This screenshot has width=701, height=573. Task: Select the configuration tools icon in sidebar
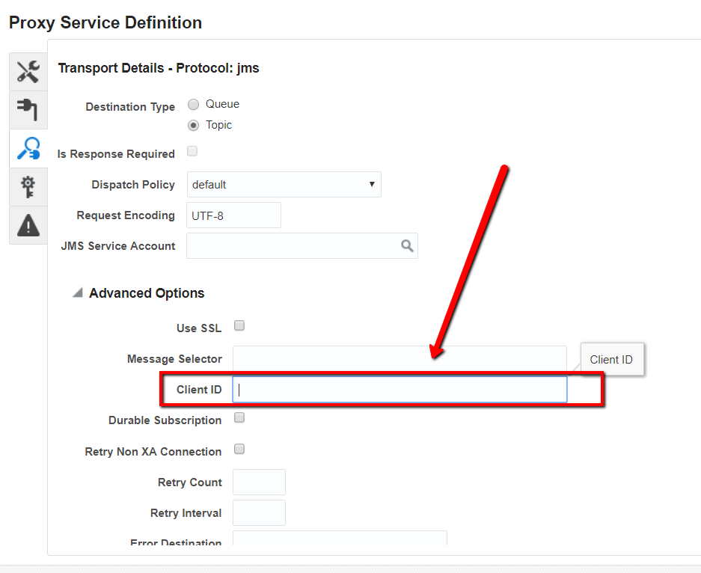point(27,71)
